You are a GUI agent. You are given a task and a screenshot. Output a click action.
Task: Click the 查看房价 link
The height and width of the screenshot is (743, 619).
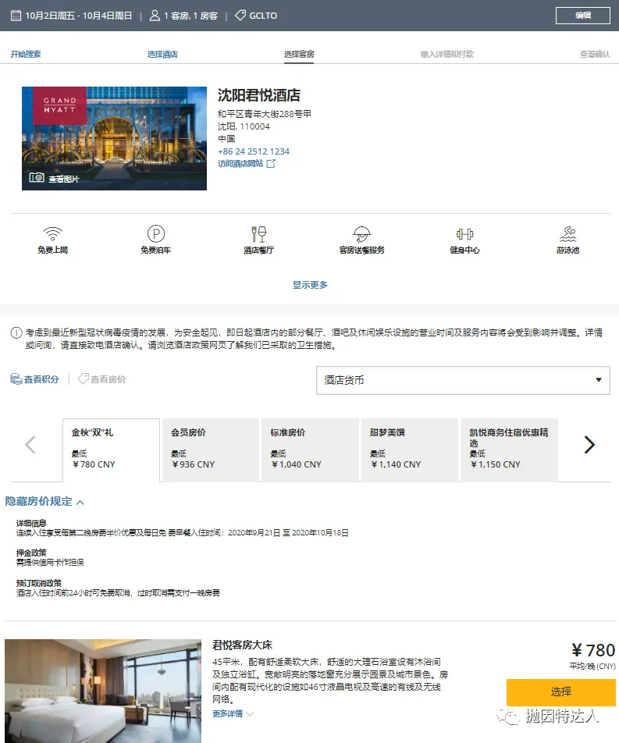[x=108, y=379]
